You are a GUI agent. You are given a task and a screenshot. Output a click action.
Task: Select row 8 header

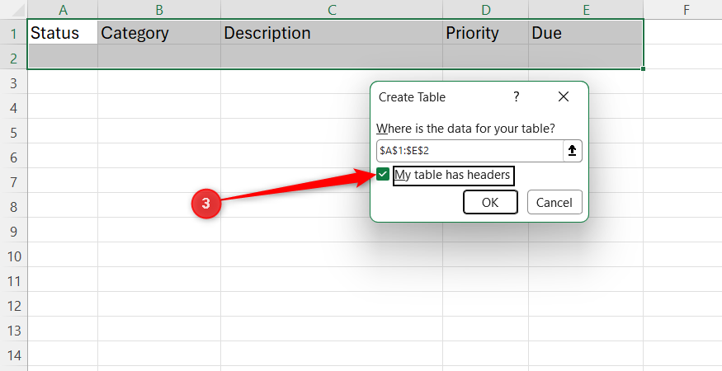coord(13,207)
